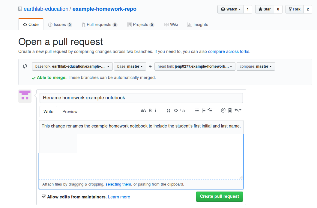Open the base fork dropdown

pos(72,66)
